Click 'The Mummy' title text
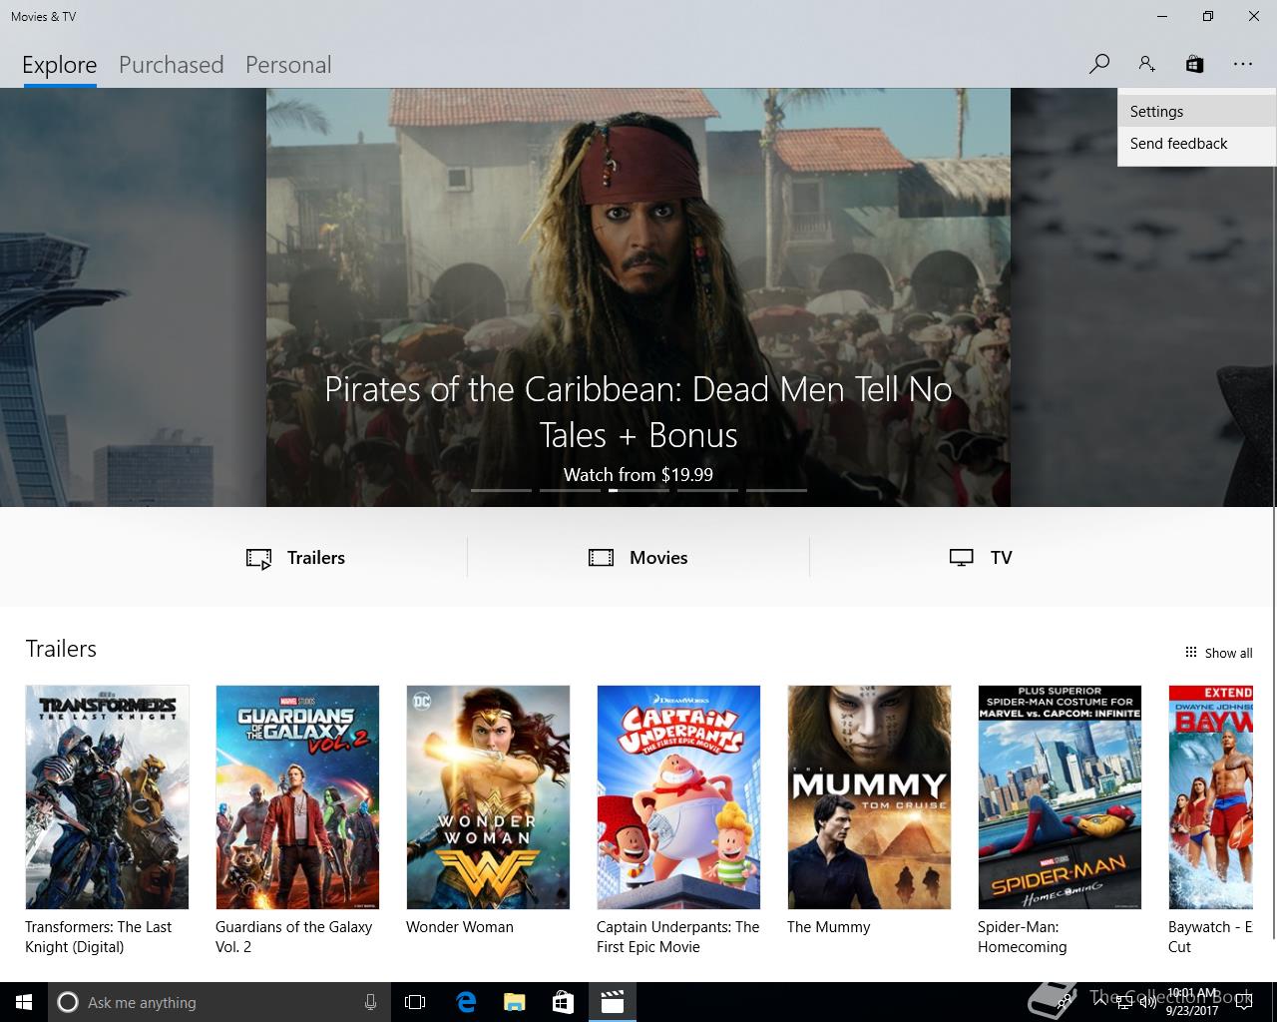The width and height of the screenshot is (1277, 1022). click(x=829, y=927)
